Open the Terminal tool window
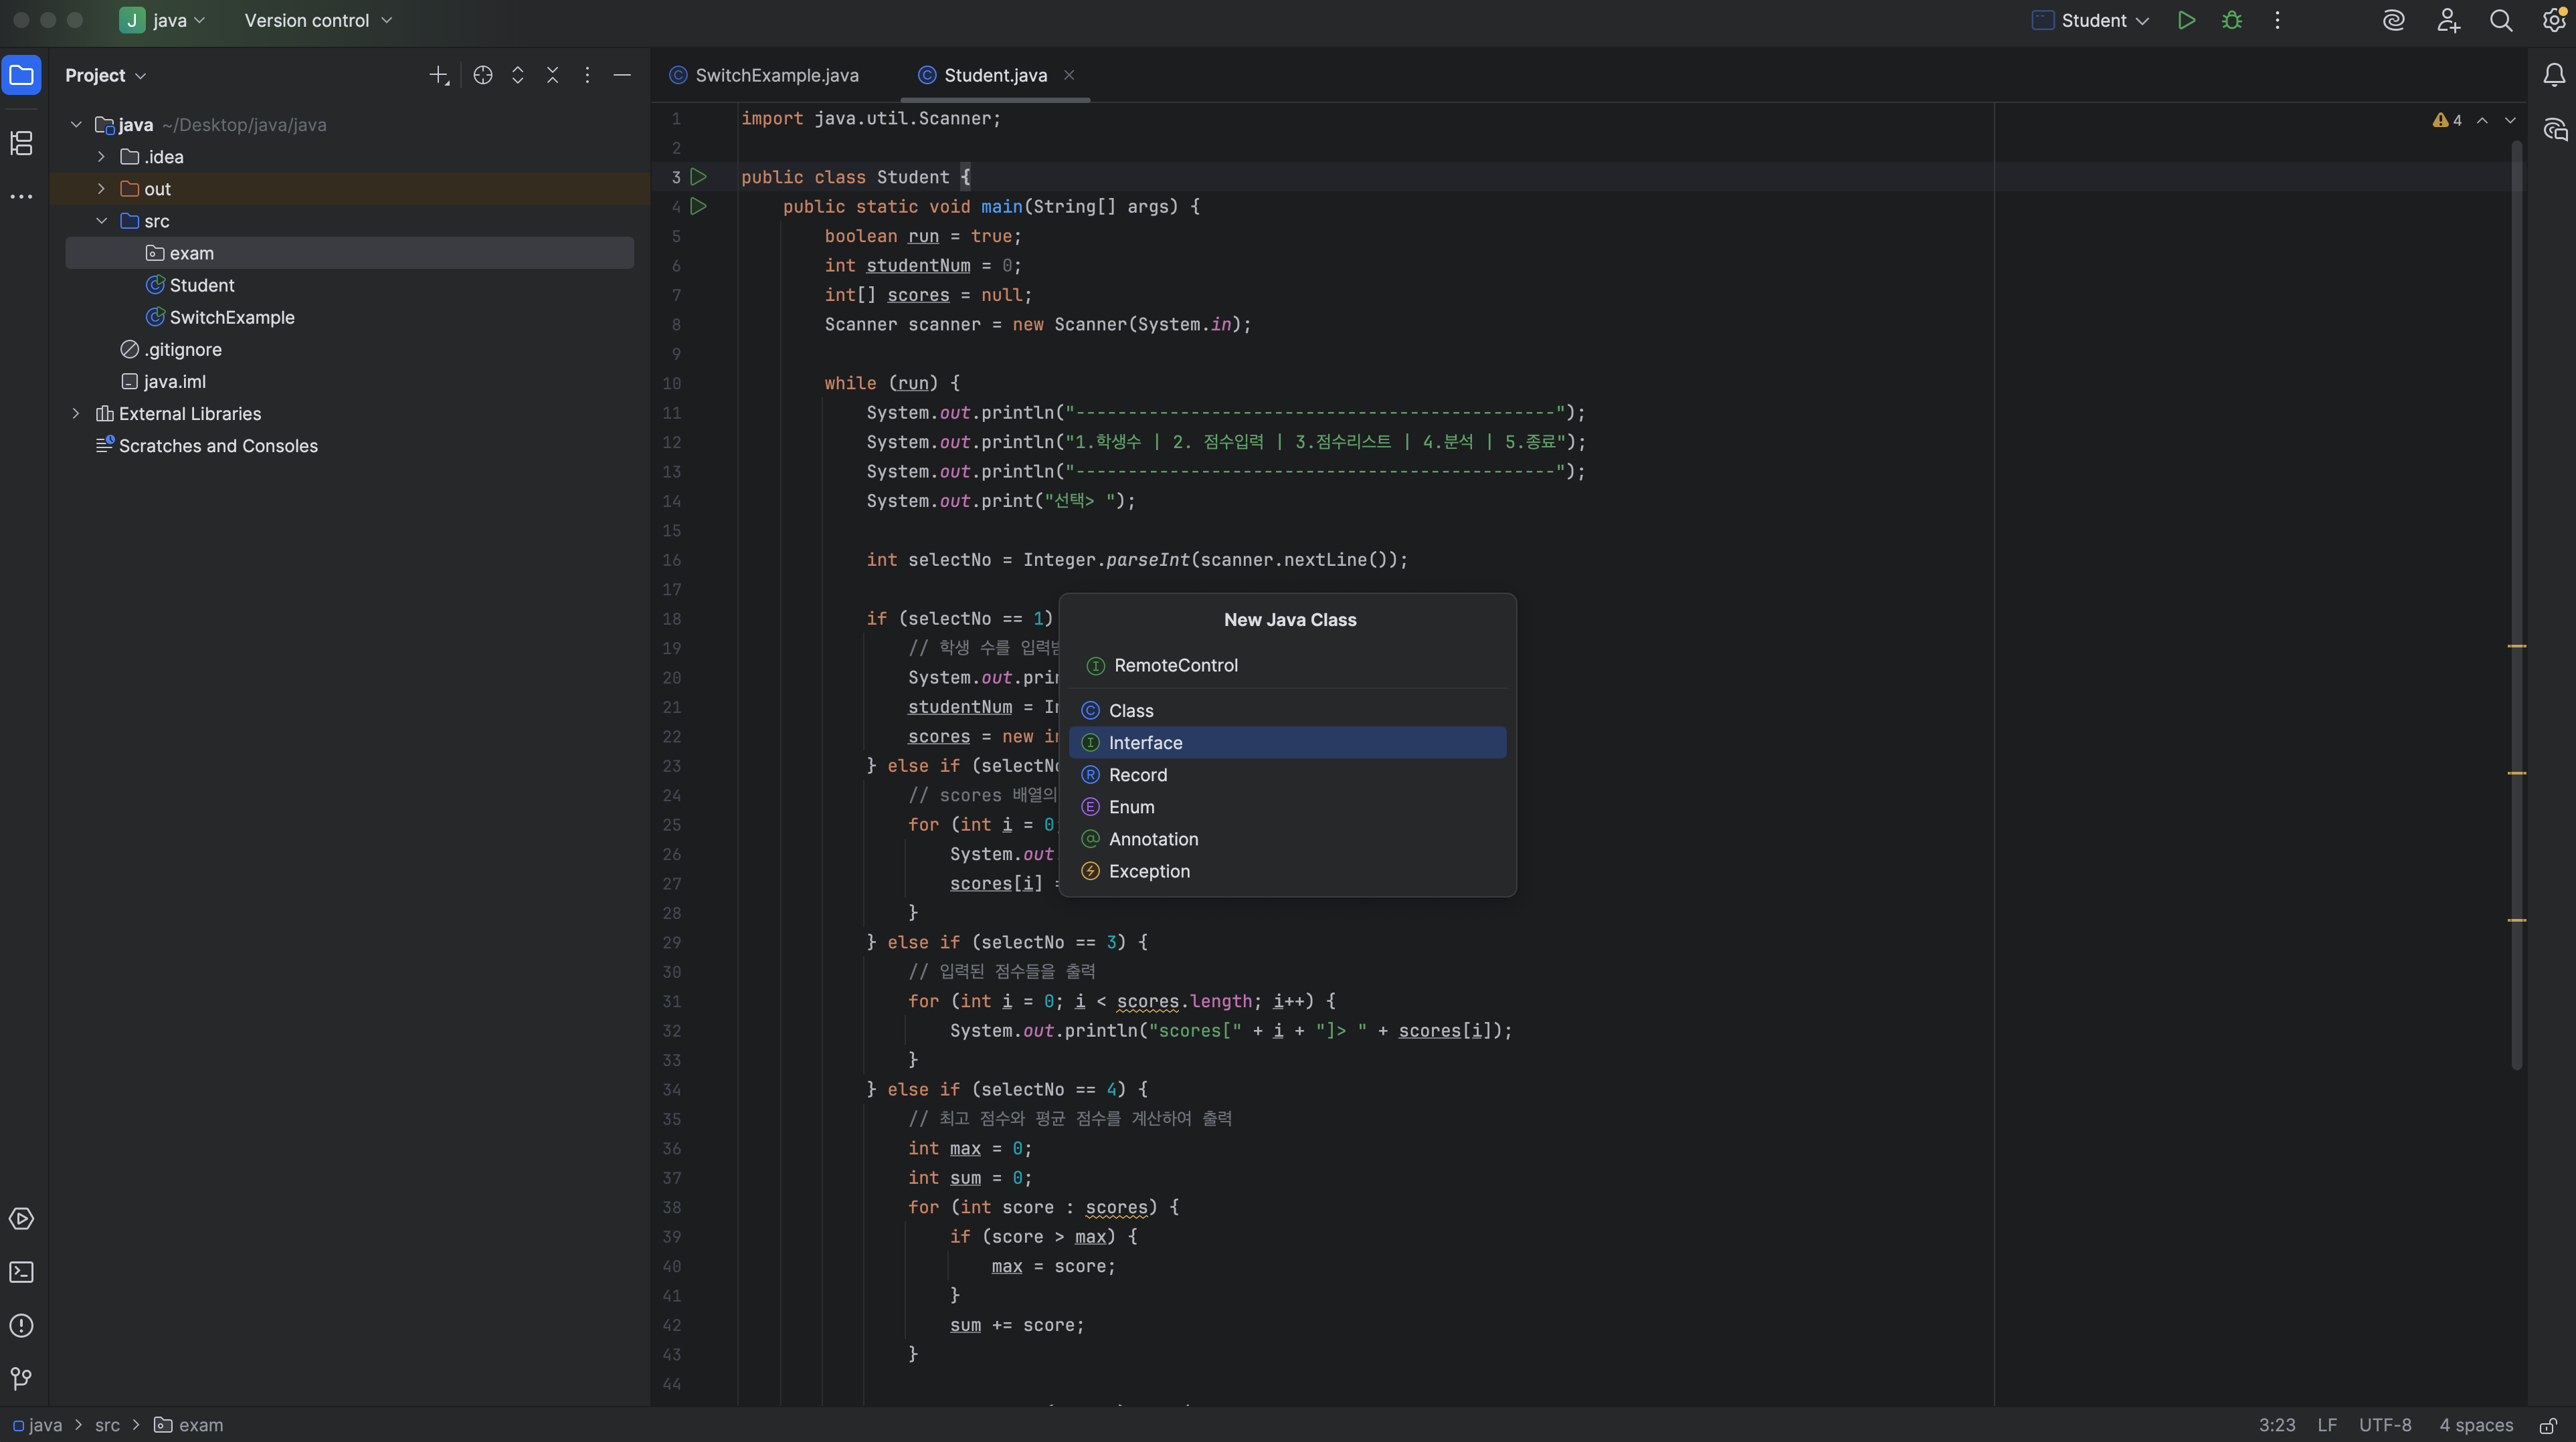 (21, 1272)
